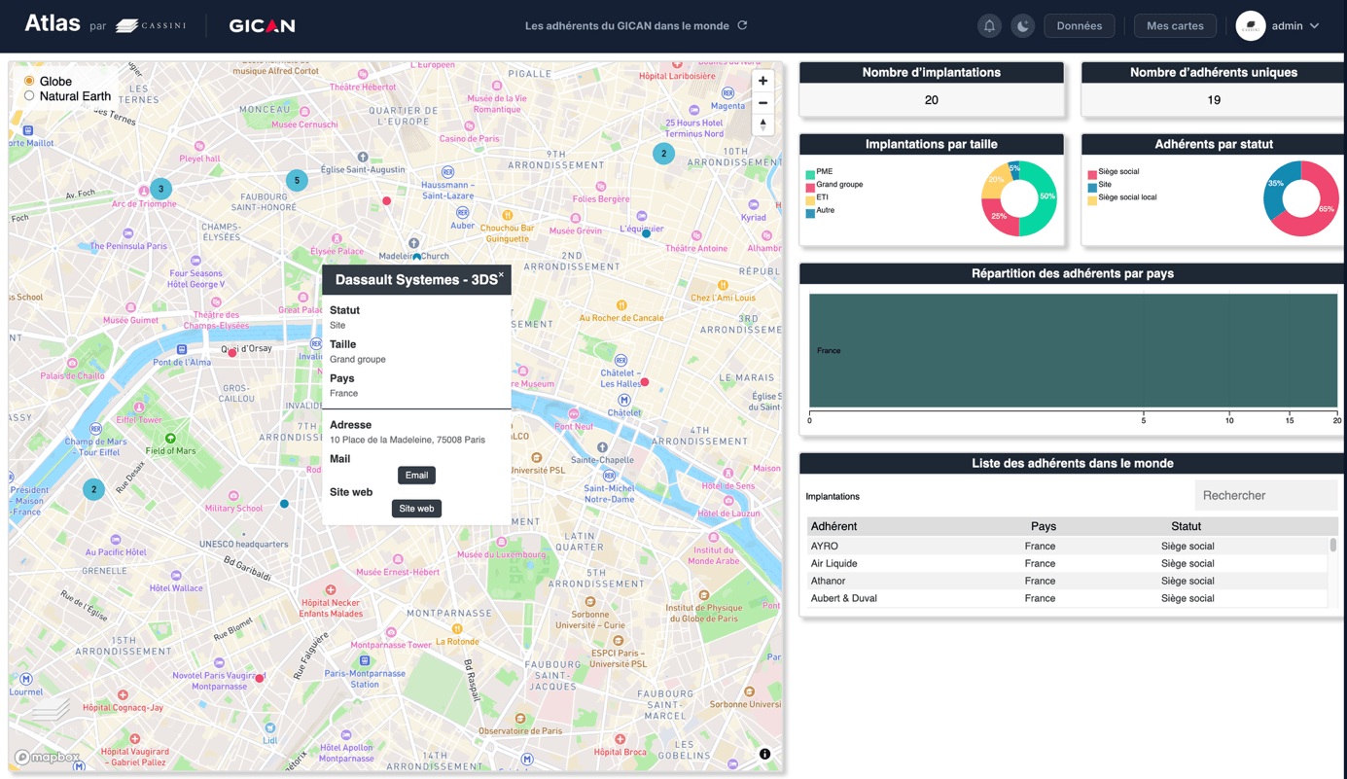Toggle ETI legend entry
This screenshot has height=779, width=1347.
click(816, 197)
